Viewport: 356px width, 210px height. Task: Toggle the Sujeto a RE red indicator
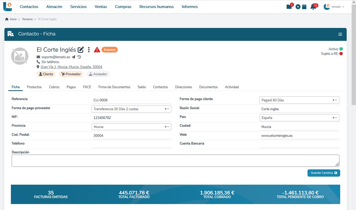[341, 54]
